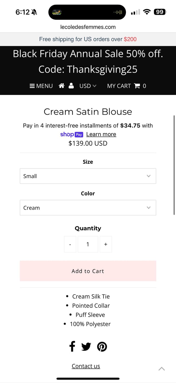Open the hamburger MENU
The width and height of the screenshot is (176, 383).
point(41,86)
